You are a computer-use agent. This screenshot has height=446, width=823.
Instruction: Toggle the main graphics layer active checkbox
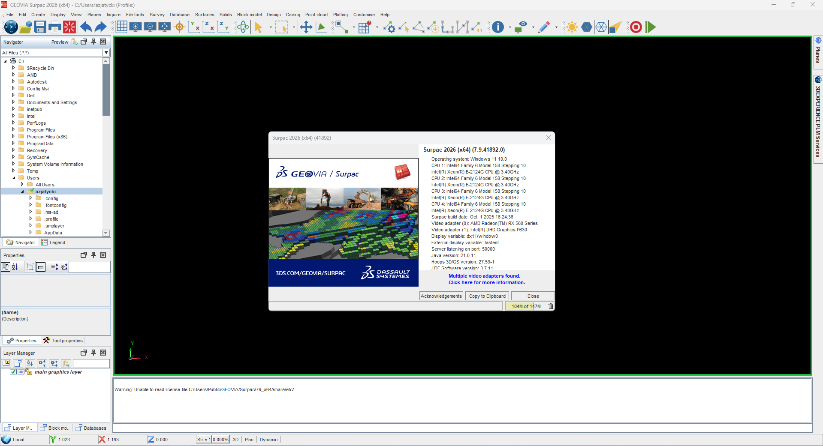coord(13,372)
